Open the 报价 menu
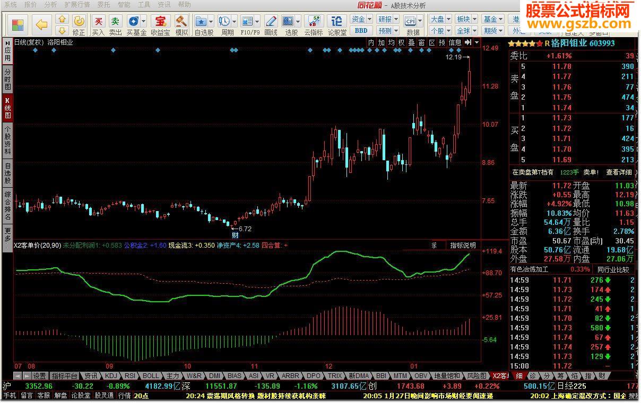The height and width of the screenshot is (403, 641). pyautogui.click(x=30, y=5)
